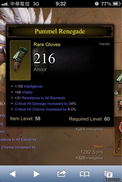Tap the Safari forward arrow
This screenshot has height=182, width=122.
[x=37, y=174]
